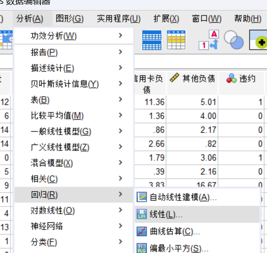Select the 回归(R) menu entry
Viewport: 267px width, 253px height.
click(x=73, y=195)
